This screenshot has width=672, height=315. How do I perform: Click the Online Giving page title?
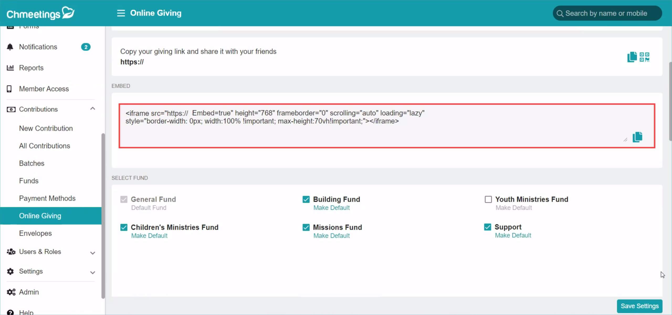(156, 13)
